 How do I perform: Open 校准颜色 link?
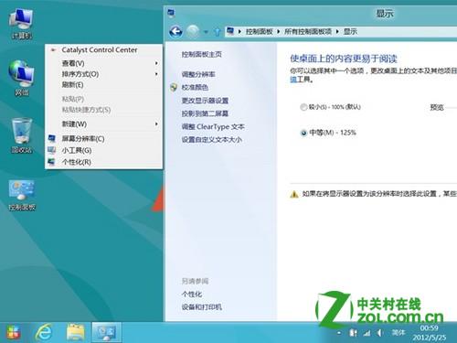(195, 88)
